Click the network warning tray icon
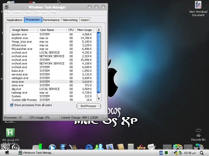This screenshot has height=156, width=209. [x=176, y=153]
